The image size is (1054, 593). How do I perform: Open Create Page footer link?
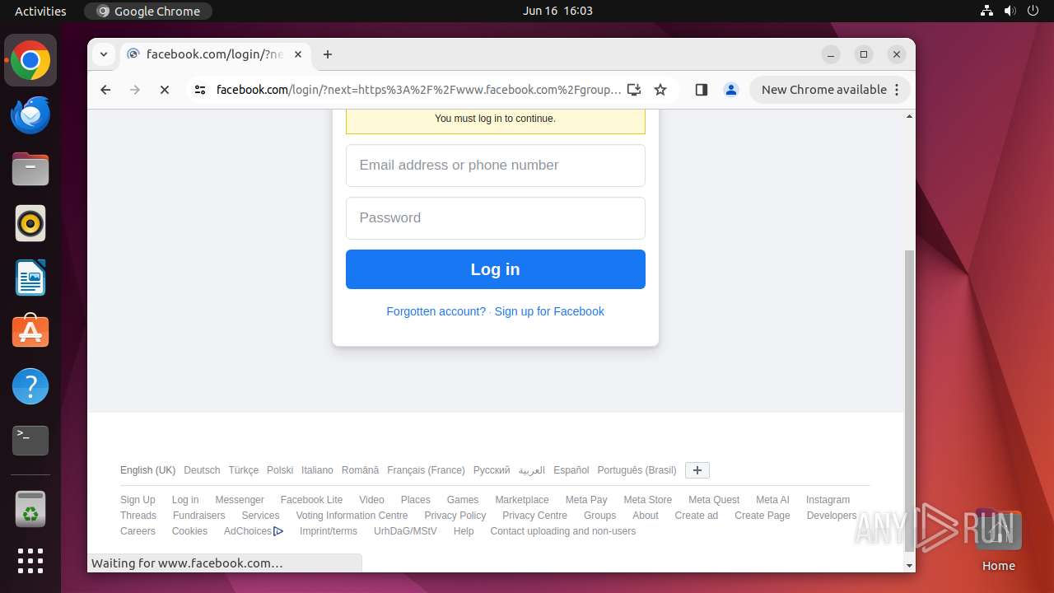pyautogui.click(x=763, y=516)
